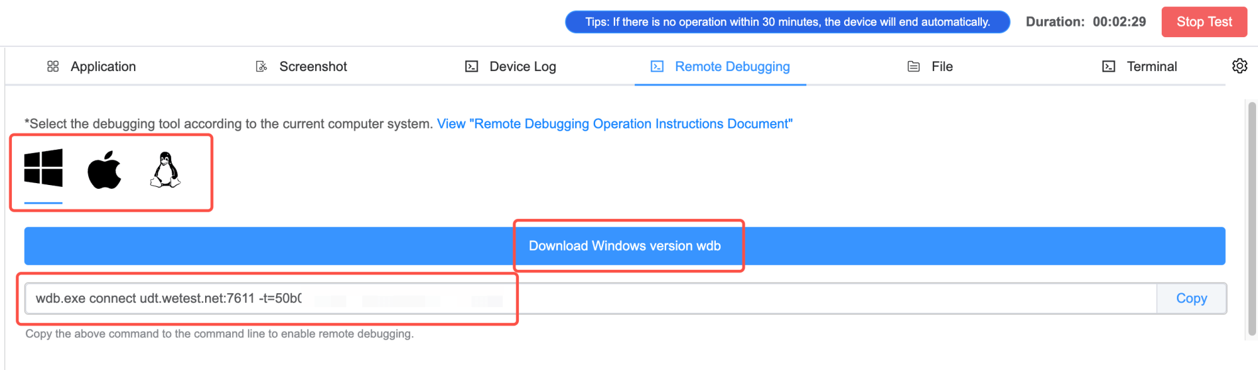Click the File tab's document icon
Viewport: 1258px width, 370px height.
click(913, 67)
